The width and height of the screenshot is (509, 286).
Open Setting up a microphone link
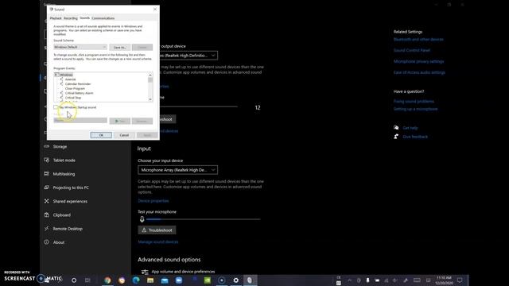pyautogui.click(x=415, y=109)
